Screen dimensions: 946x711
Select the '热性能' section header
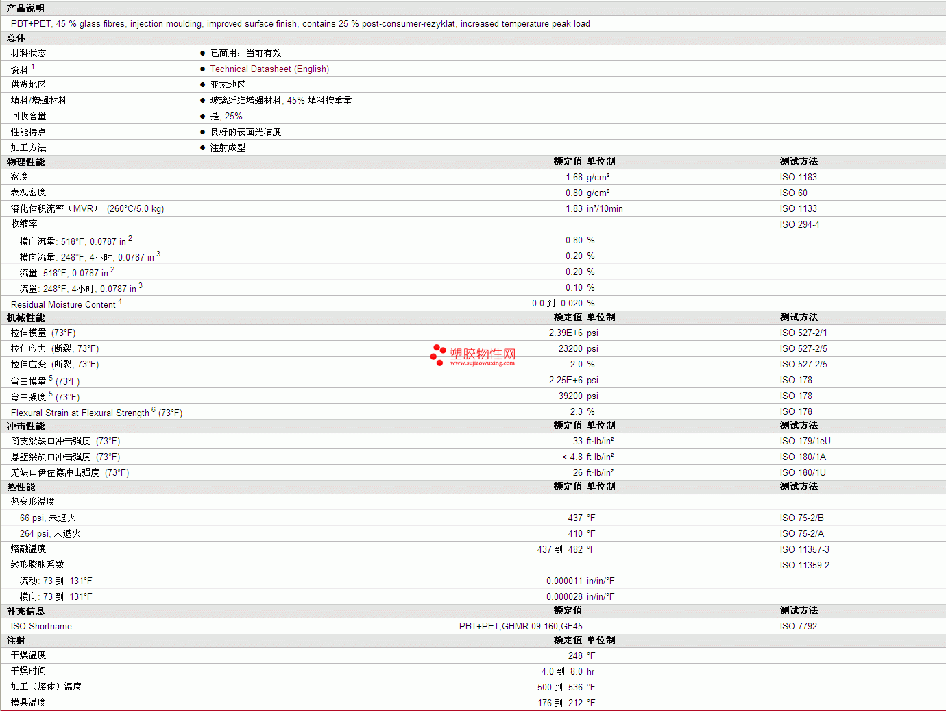click(x=21, y=487)
